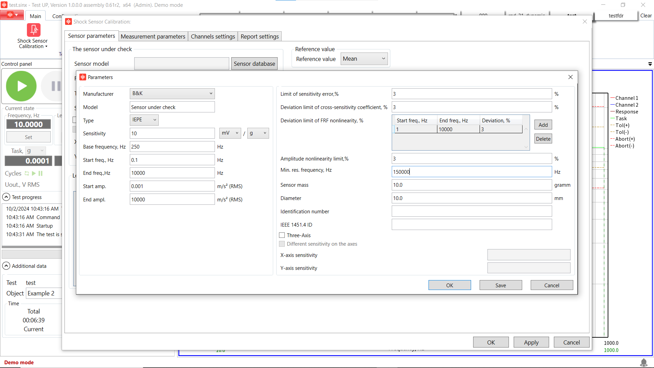Click the Base frequency input field

pos(172,147)
